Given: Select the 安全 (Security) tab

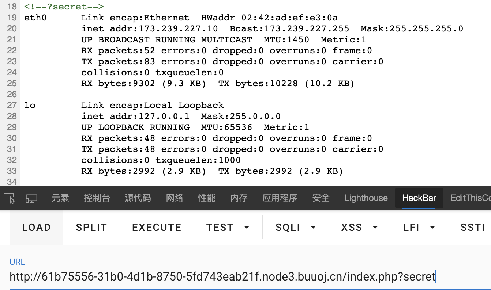Looking at the screenshot, I should click(321, 198).
